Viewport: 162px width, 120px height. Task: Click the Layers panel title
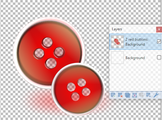click(x=117, y=29)
